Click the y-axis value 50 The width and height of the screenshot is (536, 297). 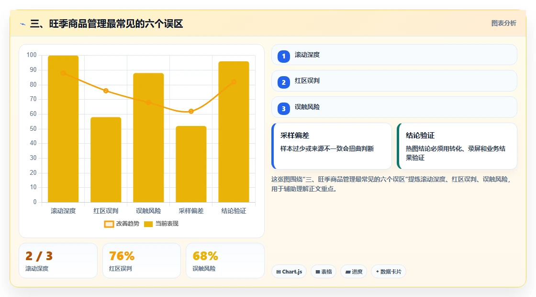[x=33, y=129]
